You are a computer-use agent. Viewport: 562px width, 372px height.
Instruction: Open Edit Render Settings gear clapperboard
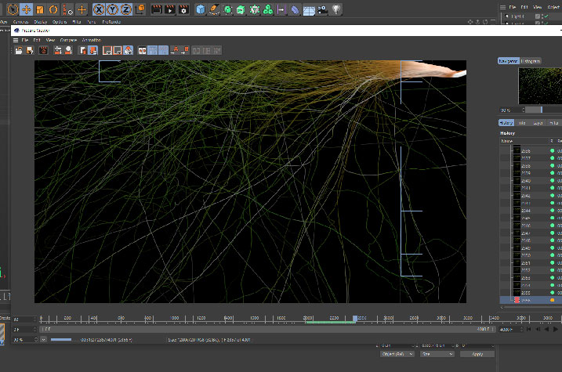point(183,10)
